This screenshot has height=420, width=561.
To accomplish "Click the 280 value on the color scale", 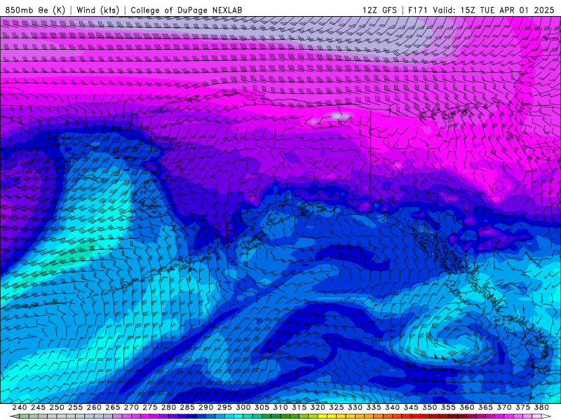I will click(x=168, y=407).
